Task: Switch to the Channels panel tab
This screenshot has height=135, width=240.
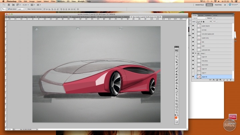Action: click(x=208, y=15)
